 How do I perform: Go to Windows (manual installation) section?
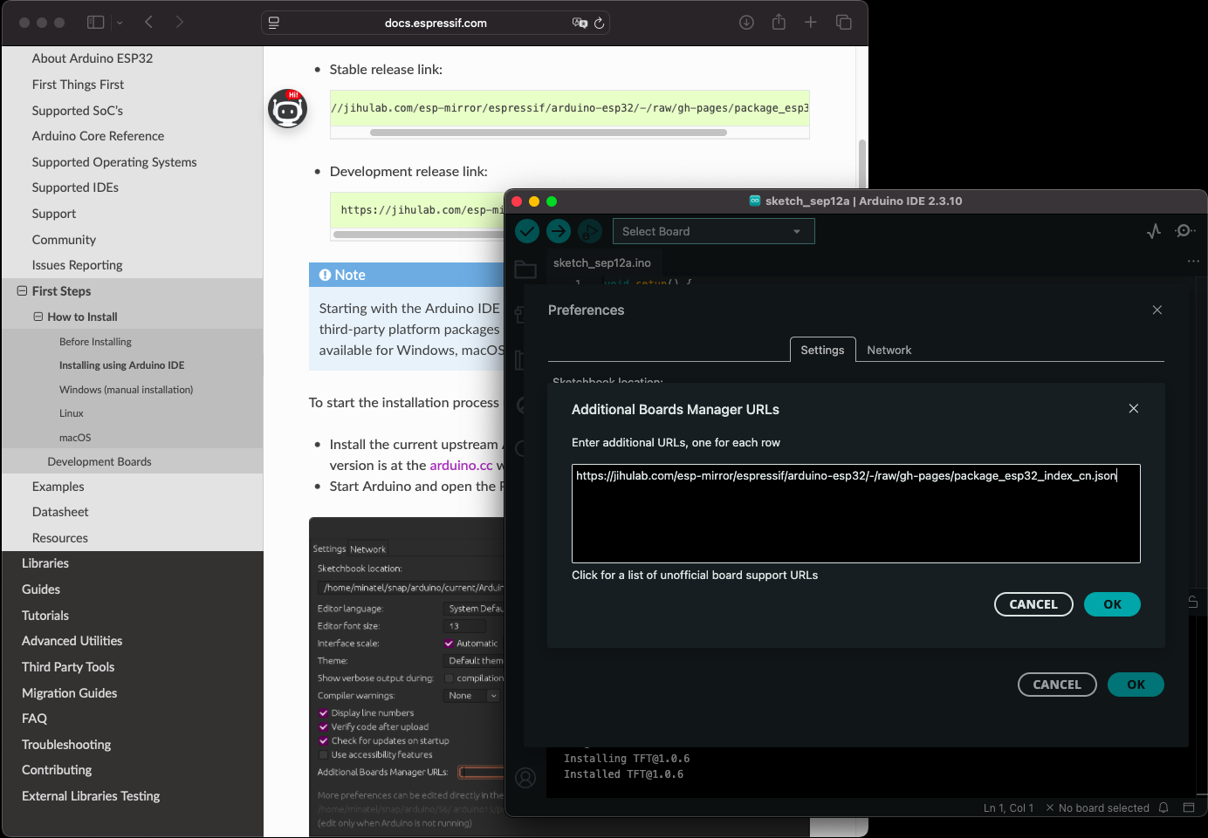coord(126,390)
